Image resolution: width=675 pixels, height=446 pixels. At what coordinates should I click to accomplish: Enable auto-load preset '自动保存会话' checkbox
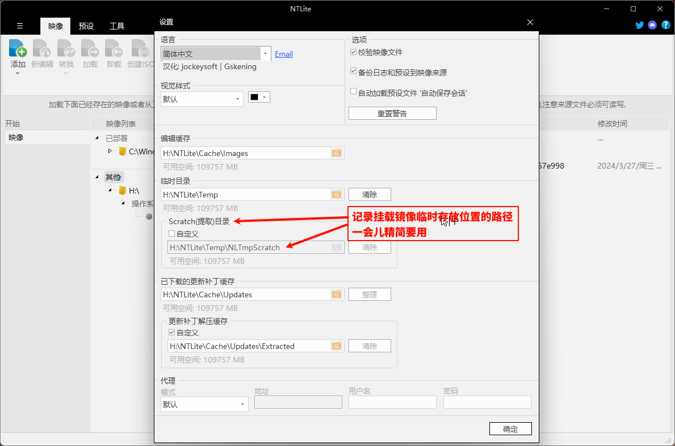(x=354, y=91)
